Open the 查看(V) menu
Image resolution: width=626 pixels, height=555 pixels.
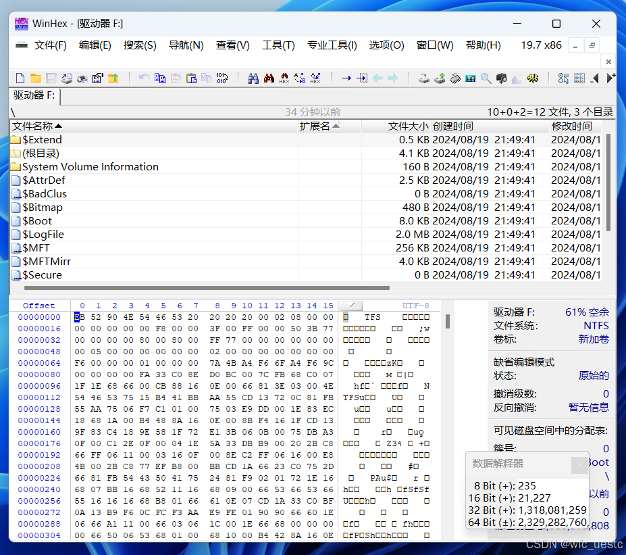click(x=233, y=45)
